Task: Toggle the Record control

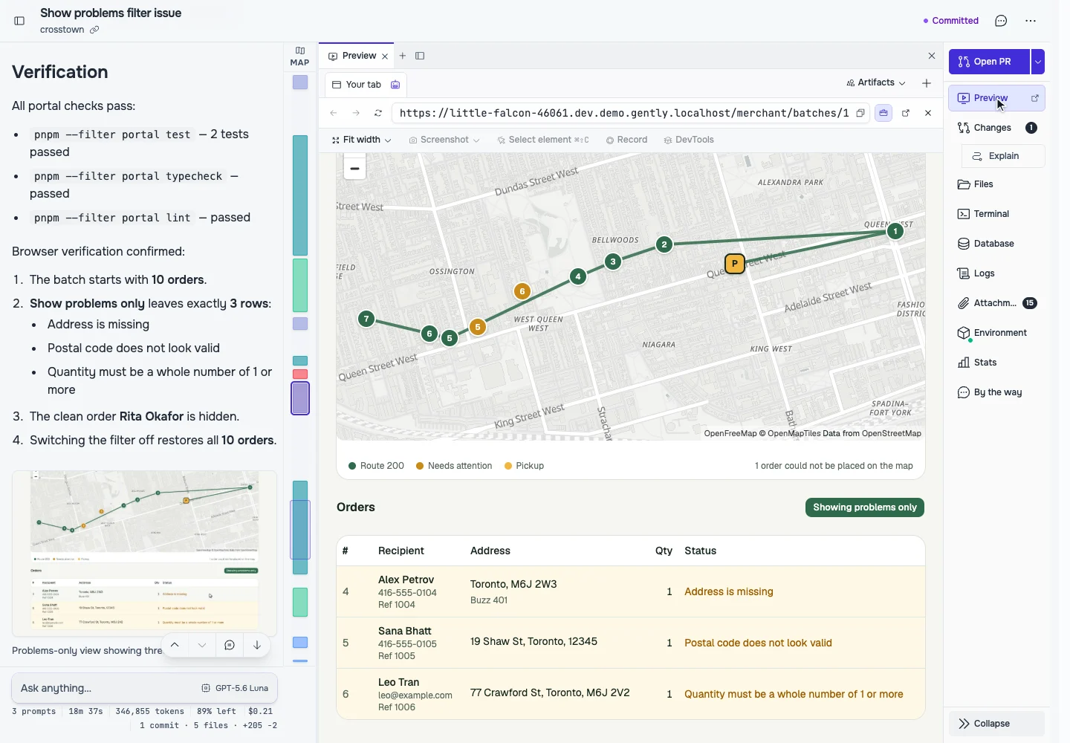Action: click(626, 140)
